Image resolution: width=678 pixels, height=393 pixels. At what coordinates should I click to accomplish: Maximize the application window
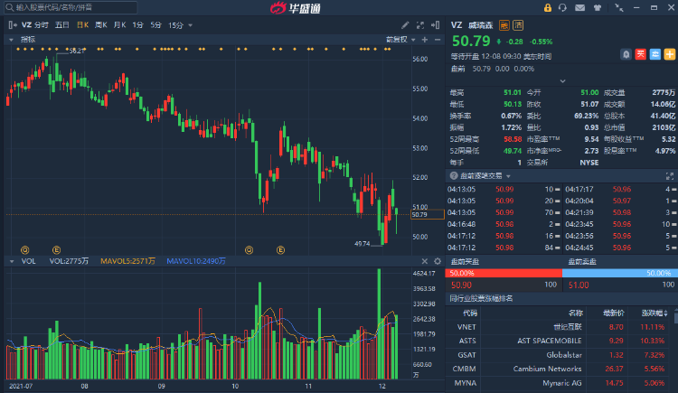click(654, 8)
